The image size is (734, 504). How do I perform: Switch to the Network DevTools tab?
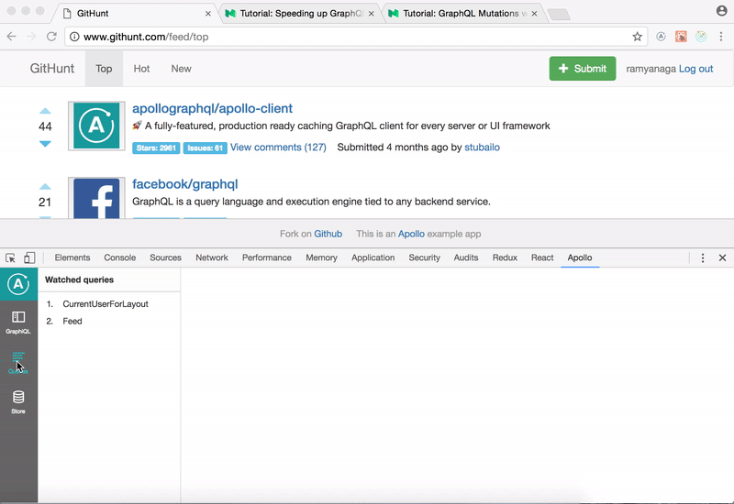[212, 257]
